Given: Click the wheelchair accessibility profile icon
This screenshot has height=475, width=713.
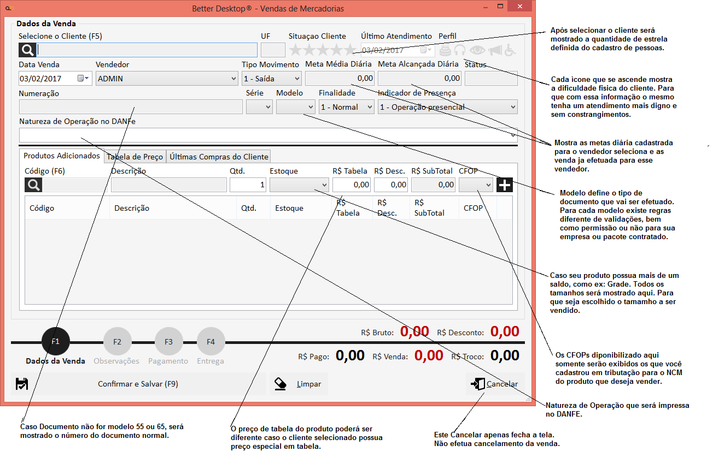Looking at the screenshot, I should pos(510,50).
